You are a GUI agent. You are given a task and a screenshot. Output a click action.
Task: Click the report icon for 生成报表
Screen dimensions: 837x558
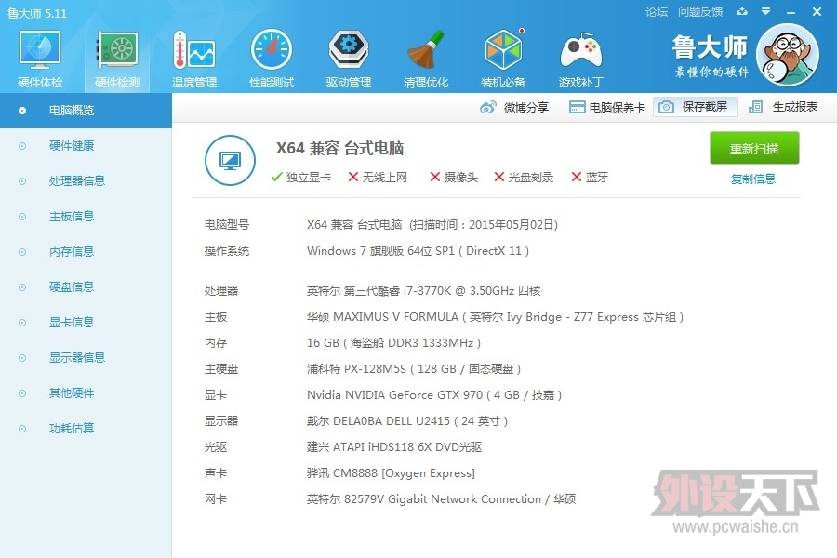[x=755, y=107]
